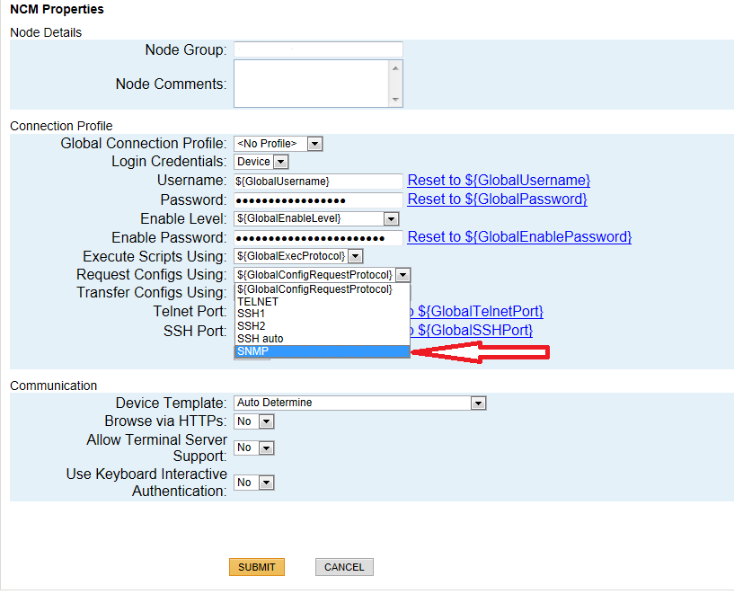
Task: Open the Execute Scripts Using dropdown
Action: pyautogui.click(x=298, y=256)
